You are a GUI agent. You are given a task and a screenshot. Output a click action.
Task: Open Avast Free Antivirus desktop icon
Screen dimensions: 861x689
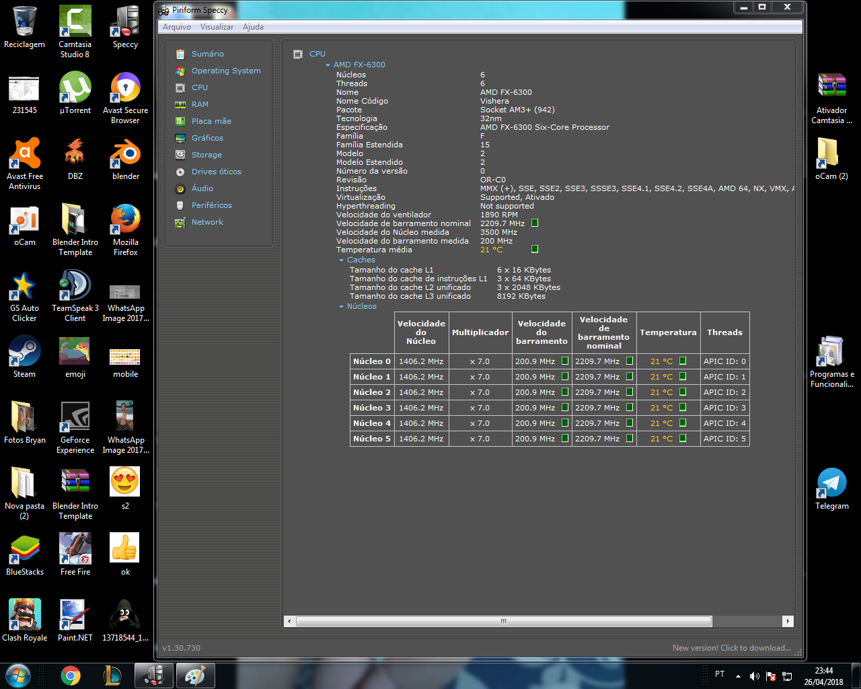25,164
